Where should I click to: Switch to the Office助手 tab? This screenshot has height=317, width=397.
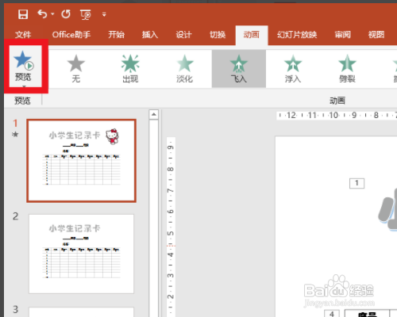click(71, 35)
